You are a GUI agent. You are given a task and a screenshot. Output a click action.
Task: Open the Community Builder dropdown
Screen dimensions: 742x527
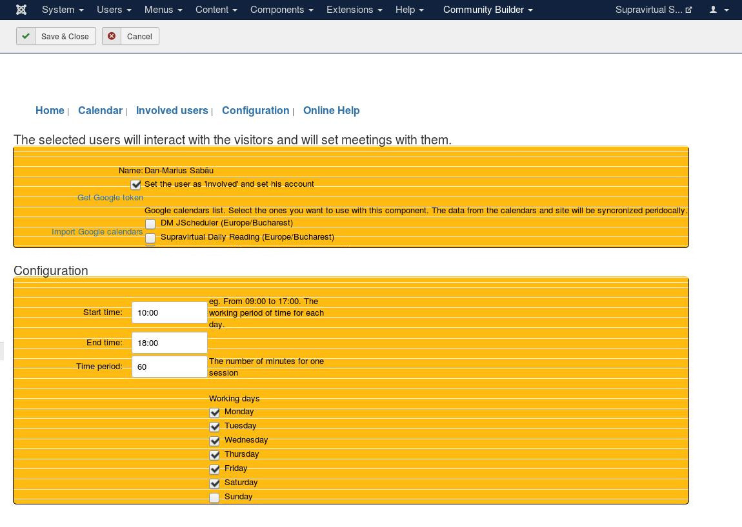click(488, 10)
